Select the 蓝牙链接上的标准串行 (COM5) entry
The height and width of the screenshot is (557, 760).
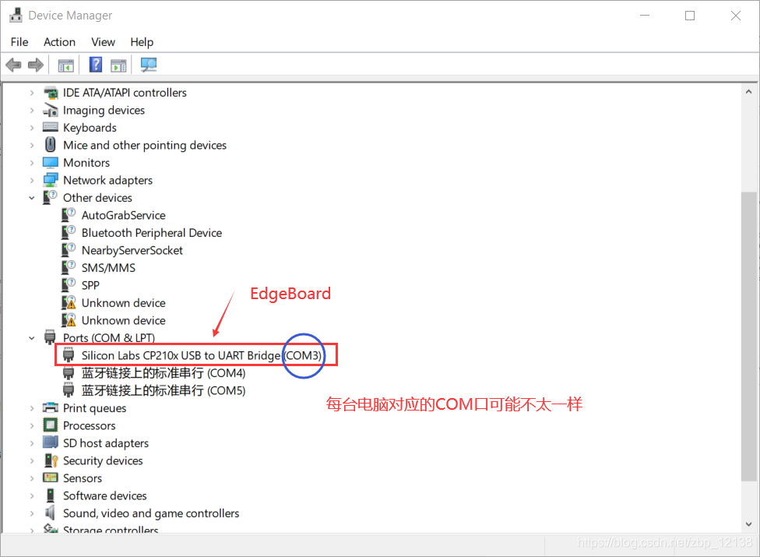pos(164,390)
